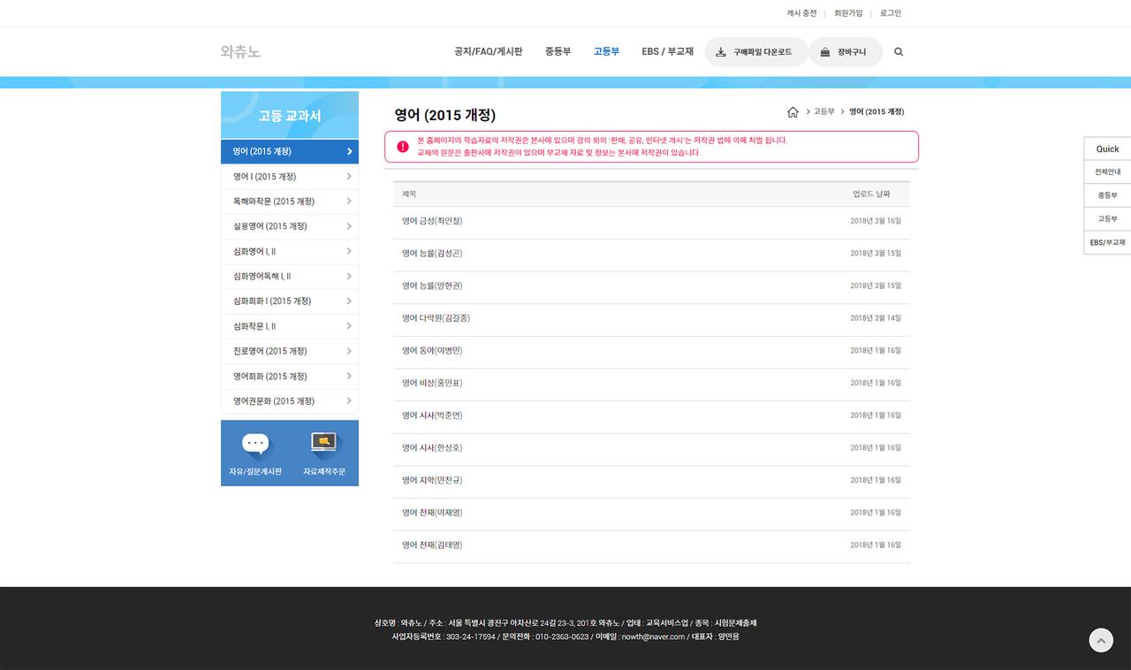Click 전체안내 in Quick panel
Viewport: 1131px width, 670px height.
pyautogui.click(x=1107, y=171)
